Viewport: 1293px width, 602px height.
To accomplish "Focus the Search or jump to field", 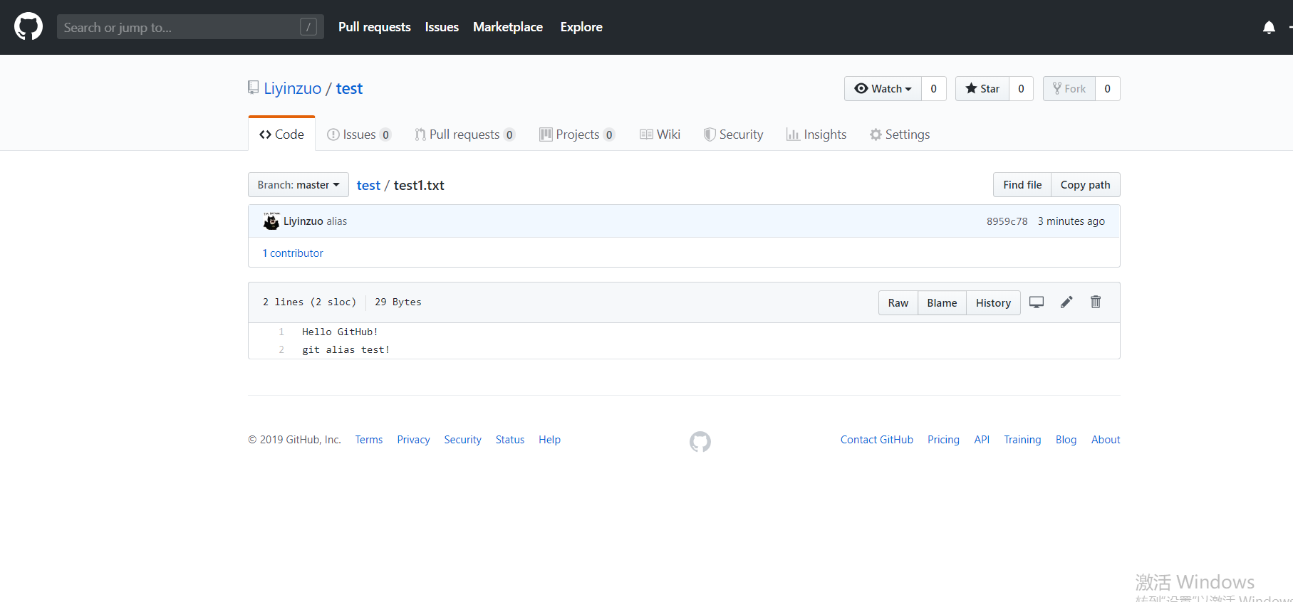I will [x=190, y=27].
